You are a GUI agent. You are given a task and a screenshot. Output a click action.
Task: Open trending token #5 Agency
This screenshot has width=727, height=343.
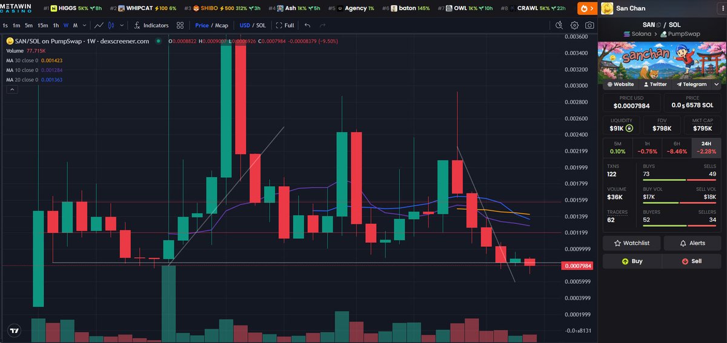pyautogui.click(x=351, y=8)
